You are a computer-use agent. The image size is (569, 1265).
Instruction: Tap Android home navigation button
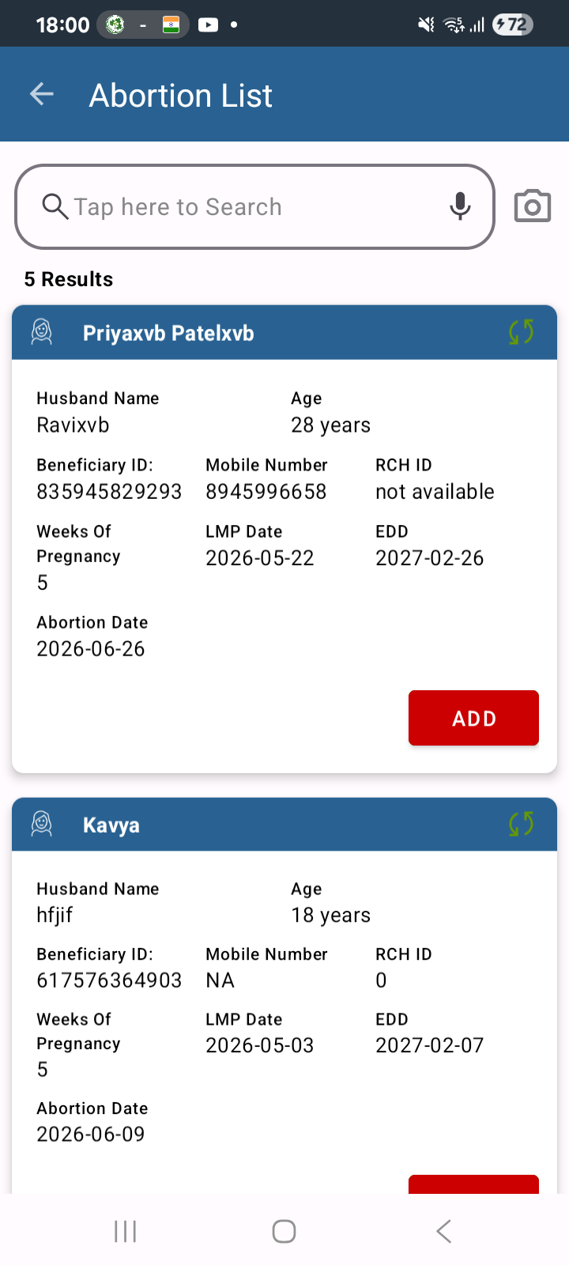284,1231
